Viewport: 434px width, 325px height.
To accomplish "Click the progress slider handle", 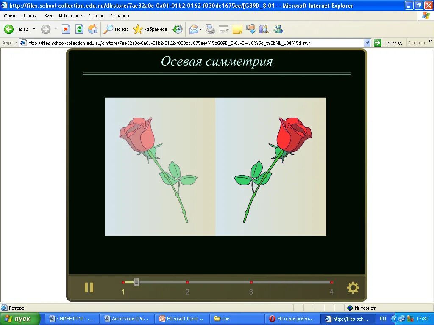I will 136,282.
